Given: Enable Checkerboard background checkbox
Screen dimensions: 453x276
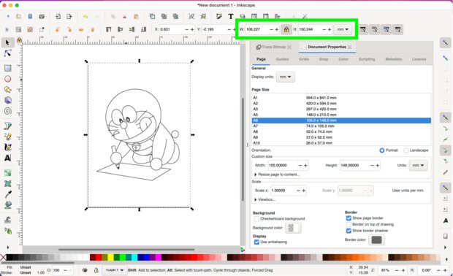Looking at the screenshot, I should [x=256, y=219].
